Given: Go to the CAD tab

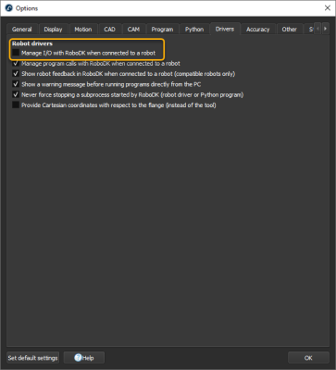Looking at the screenshot, I should tap(109, 30).
